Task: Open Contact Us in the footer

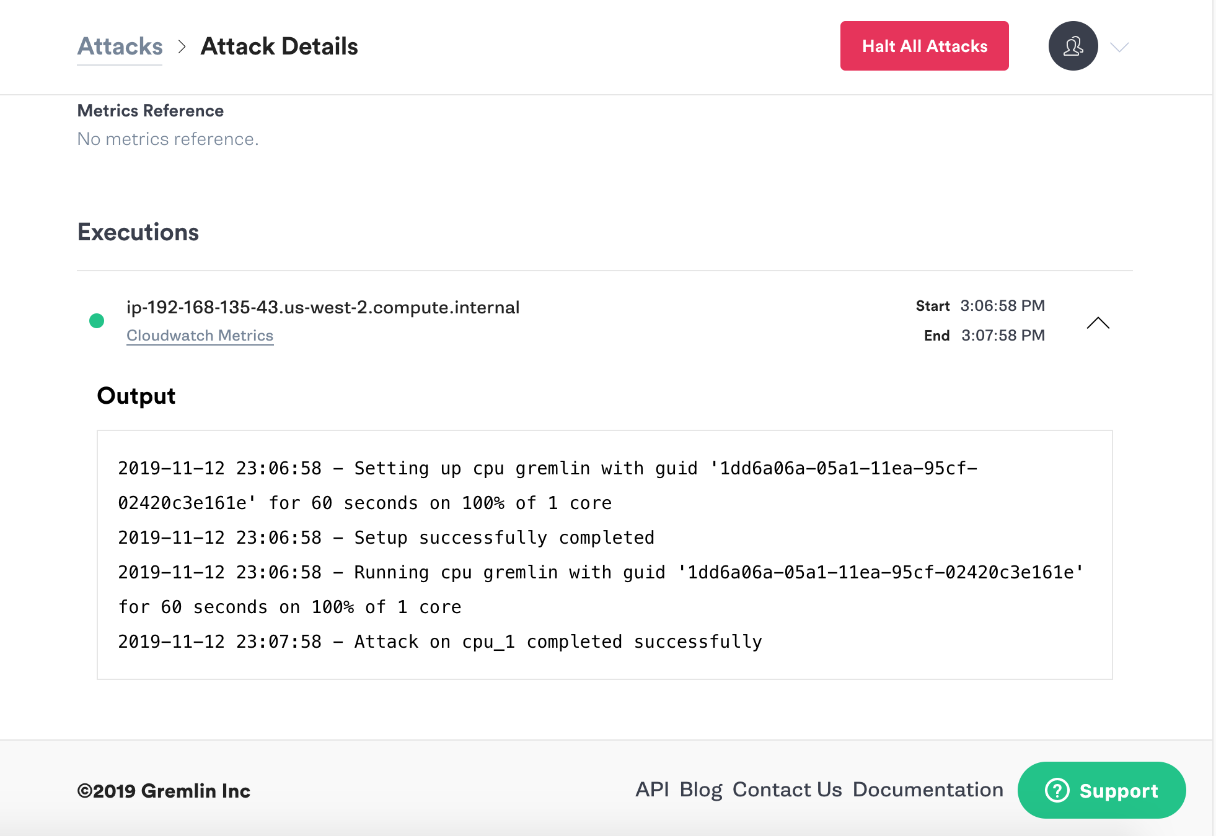Action: [787, 790]
